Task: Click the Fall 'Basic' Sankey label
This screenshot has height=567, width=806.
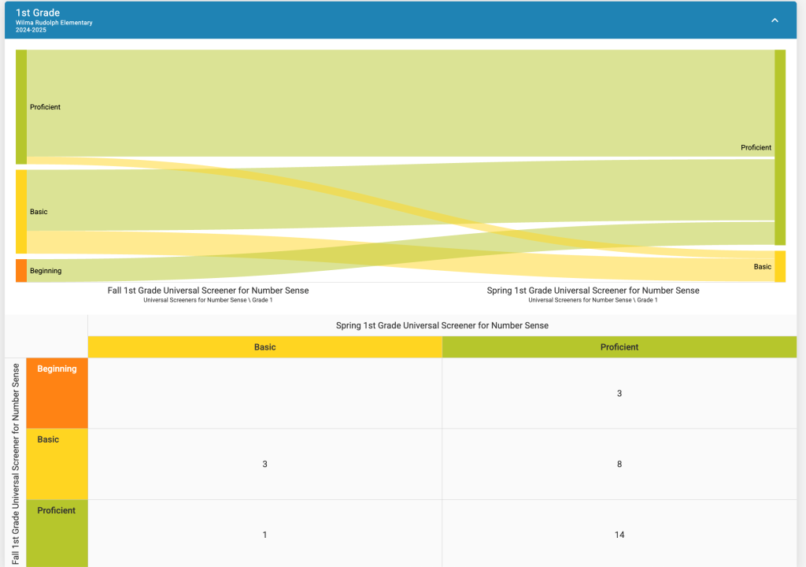Action: pos(39,212)
